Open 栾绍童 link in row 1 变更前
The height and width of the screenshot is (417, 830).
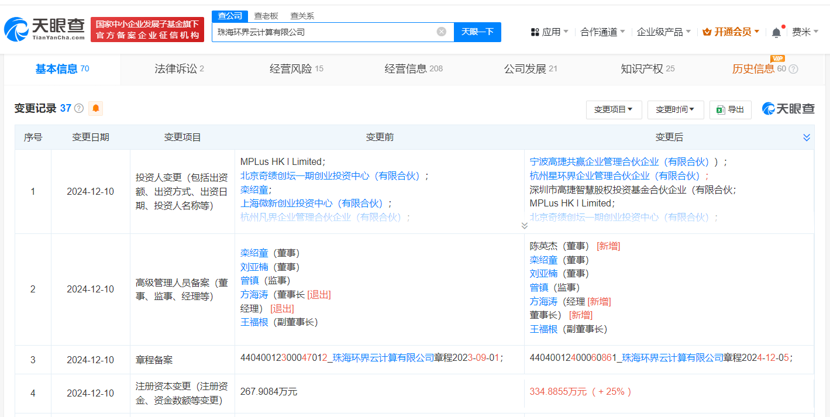pyautogui.click(x=254, y=189)
